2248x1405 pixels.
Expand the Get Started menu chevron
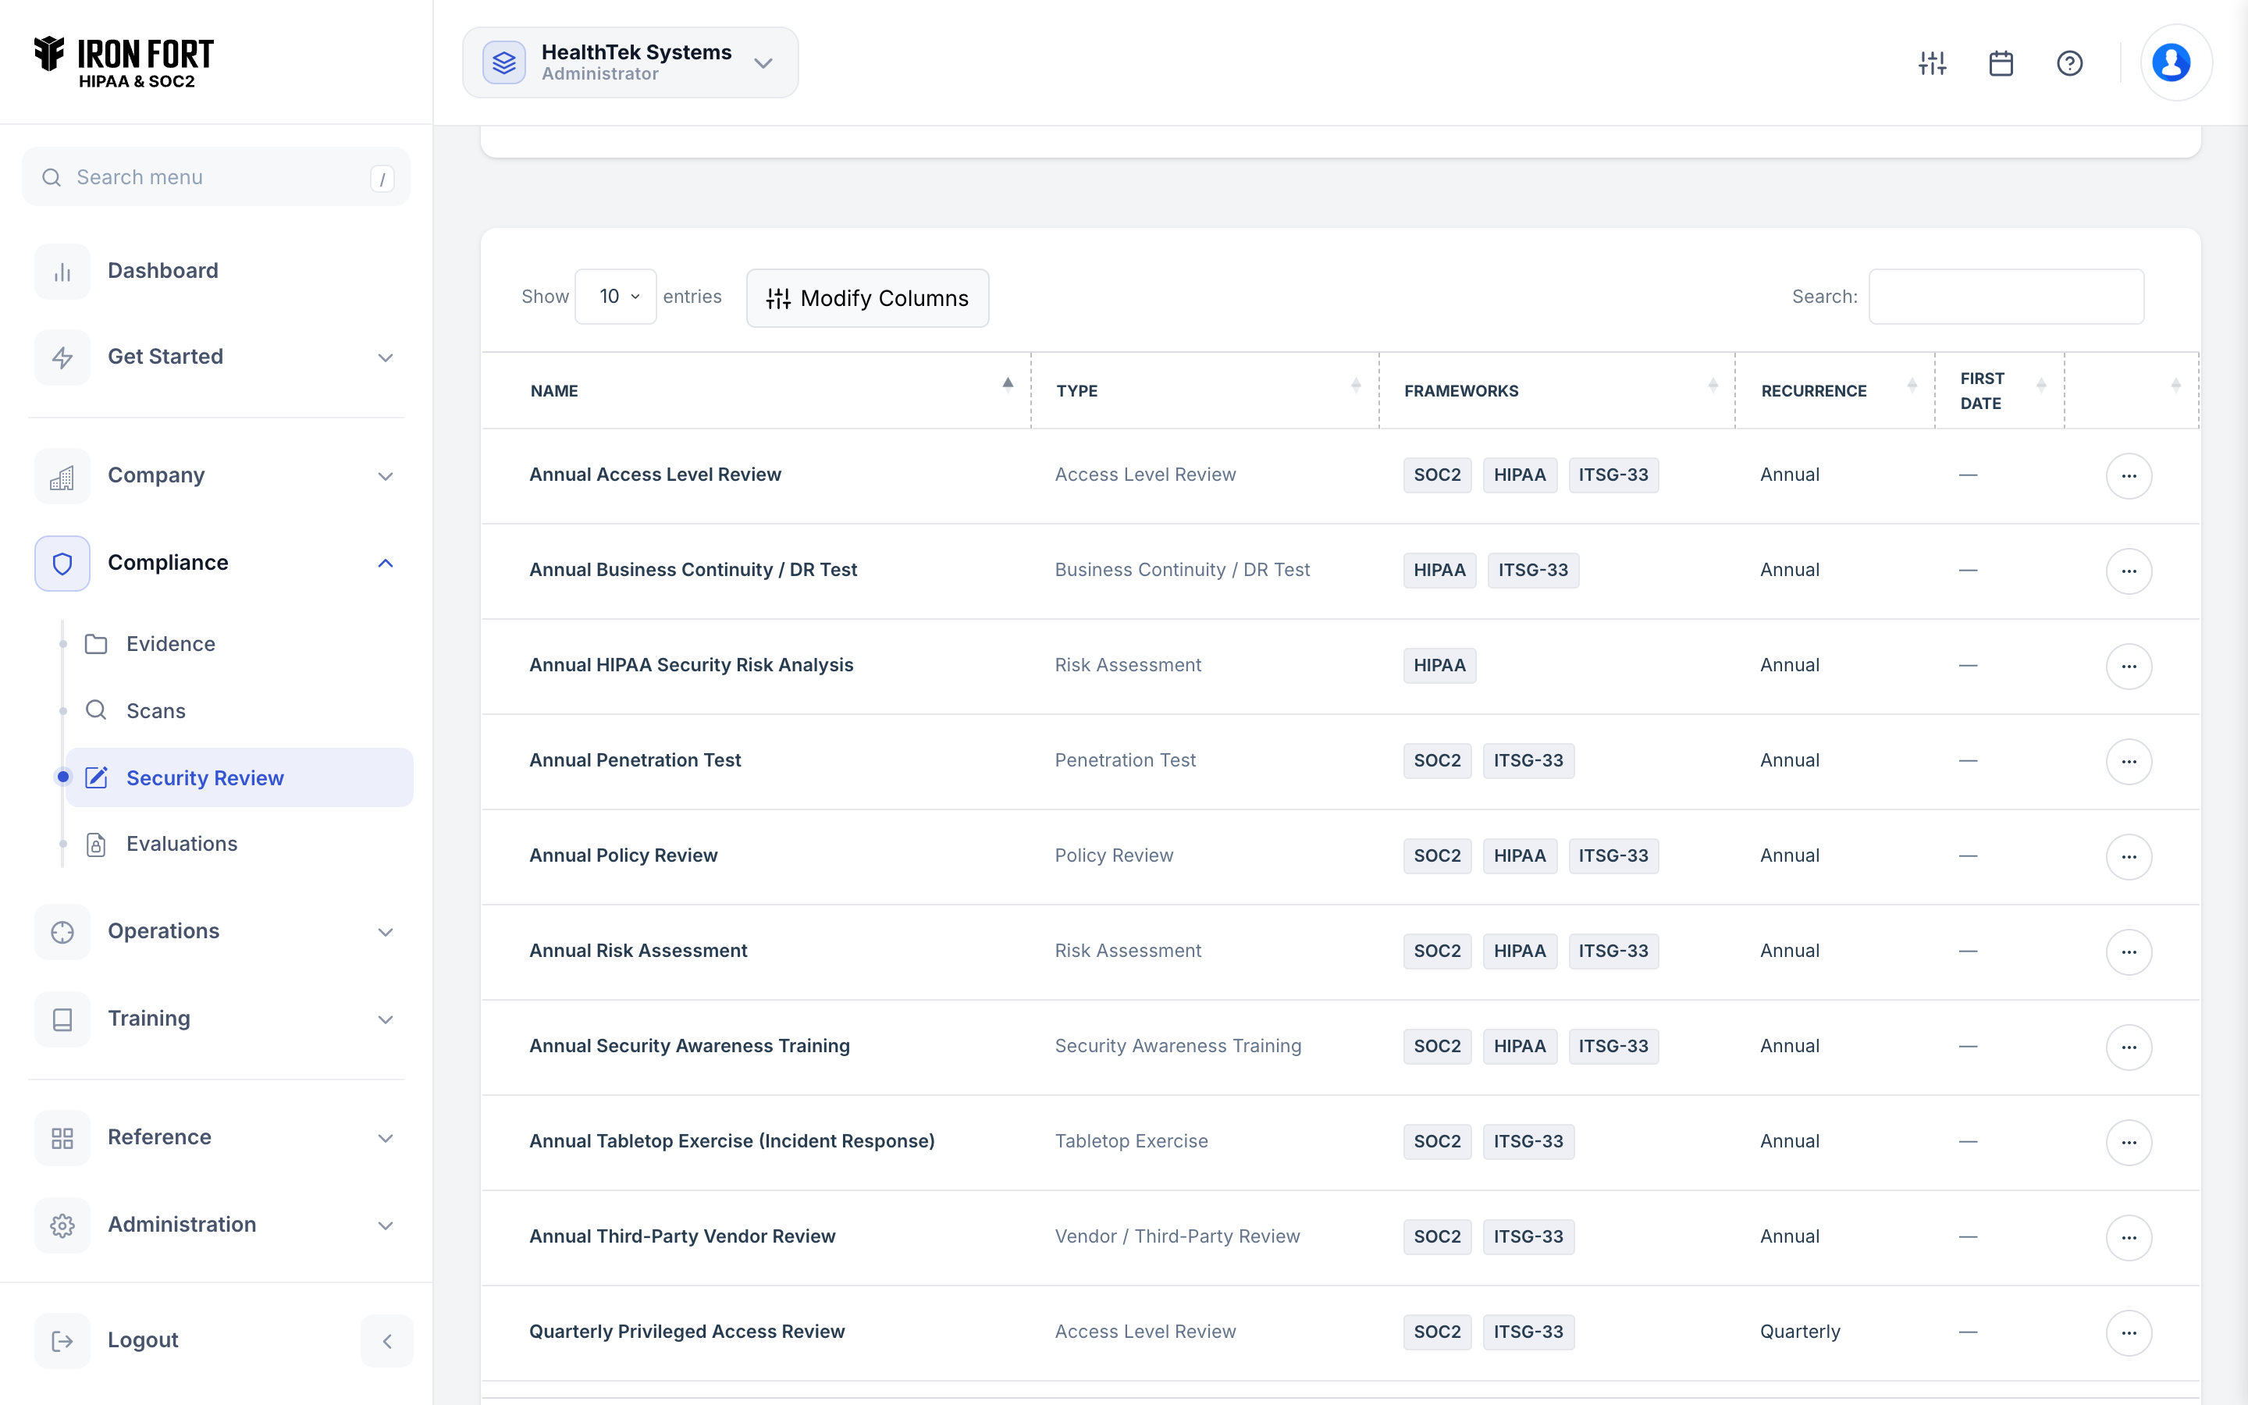point(386,357)
